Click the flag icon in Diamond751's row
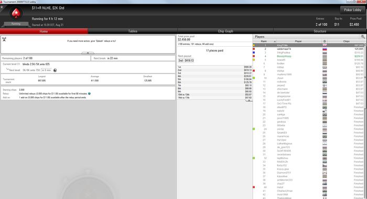Image resolution: width=367 pixels, height=199 pixels. click(325, 173)
